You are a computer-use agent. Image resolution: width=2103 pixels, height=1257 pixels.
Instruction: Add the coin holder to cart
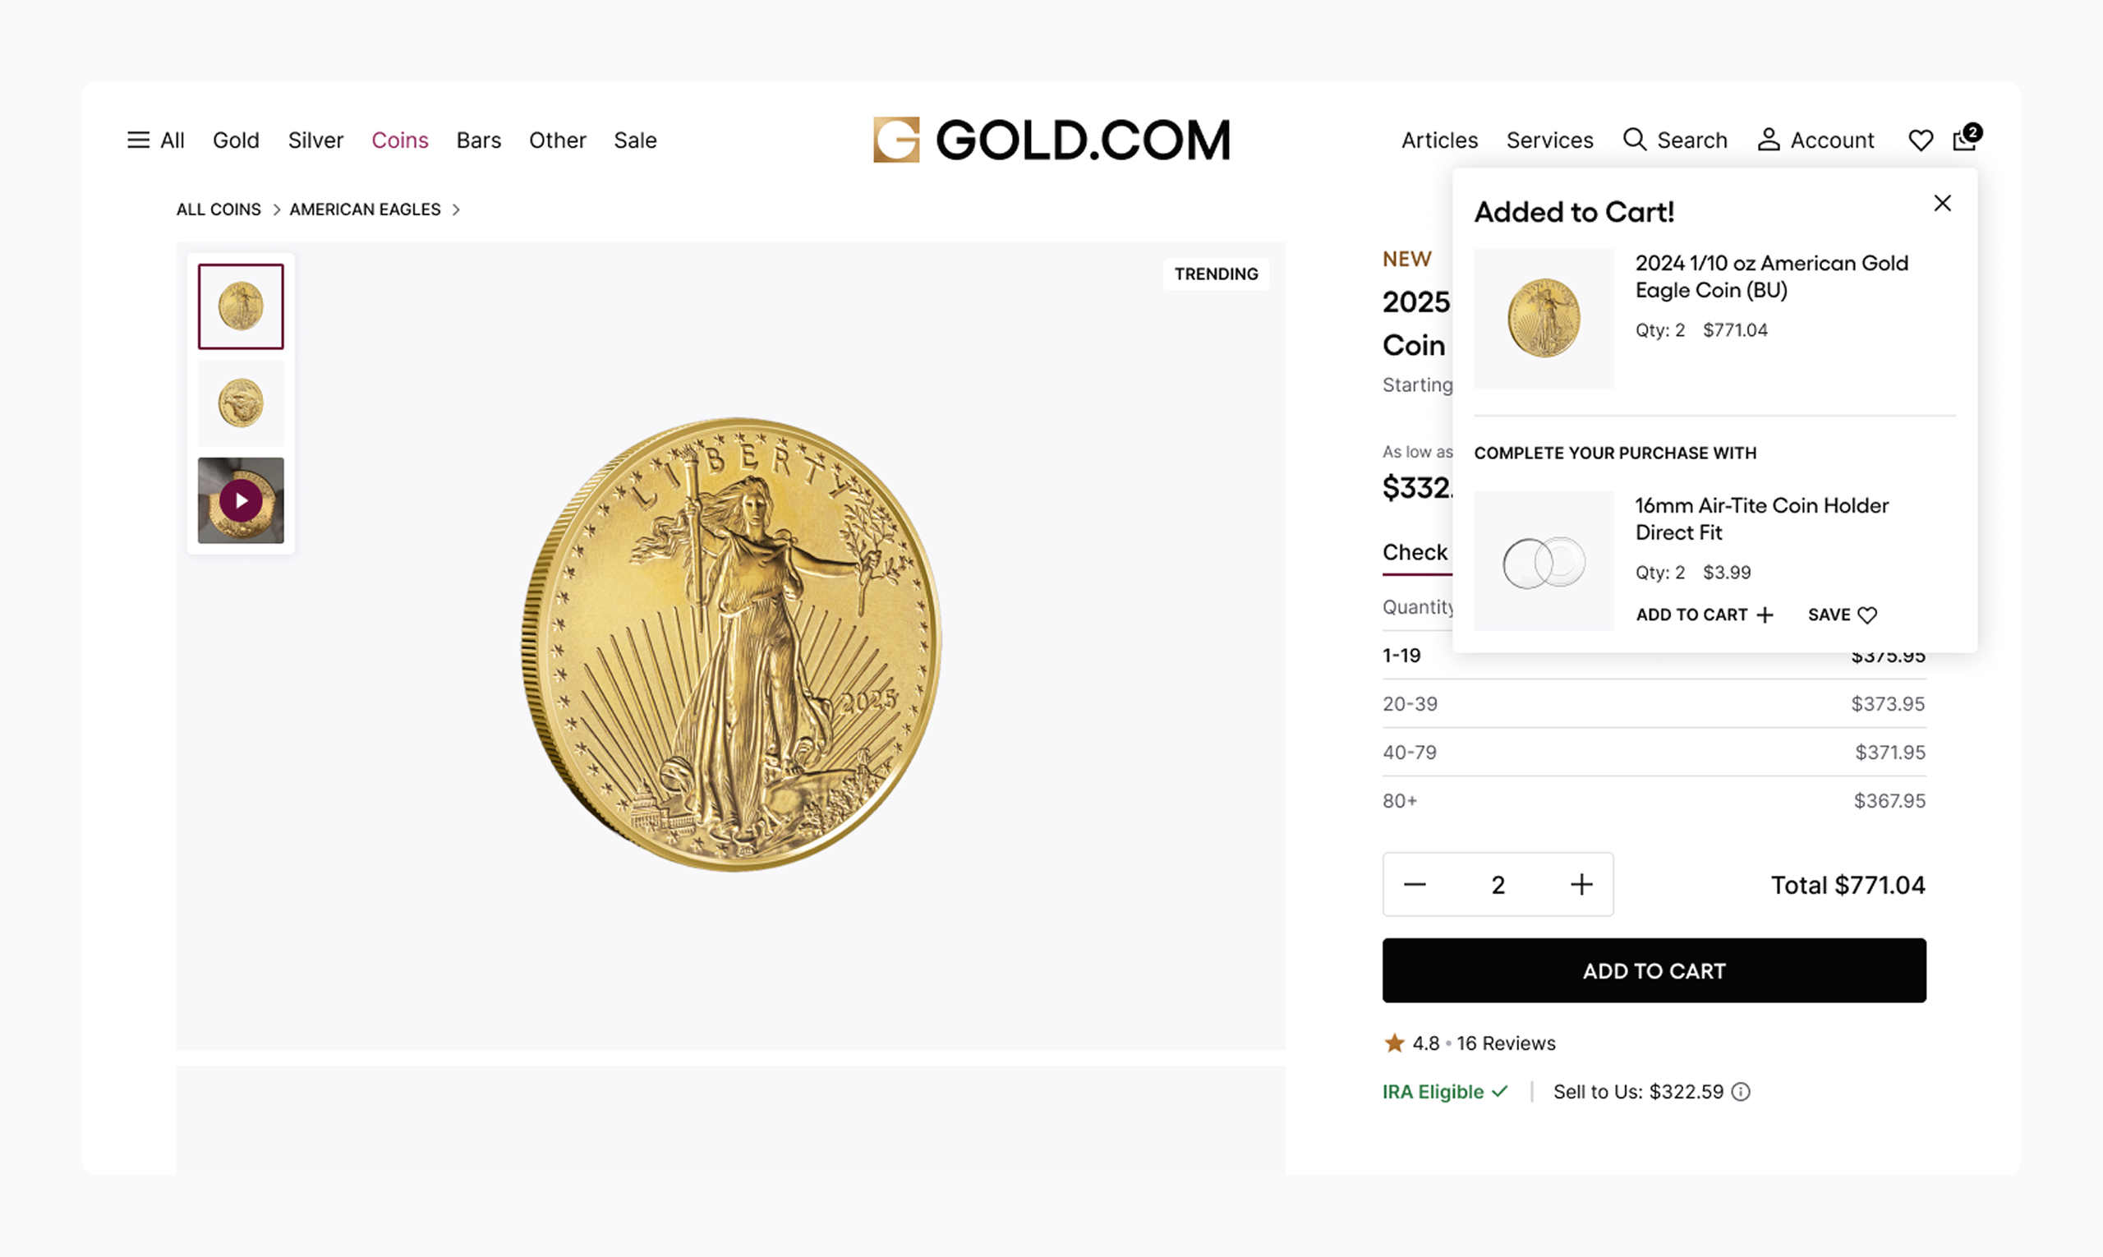1703,615
